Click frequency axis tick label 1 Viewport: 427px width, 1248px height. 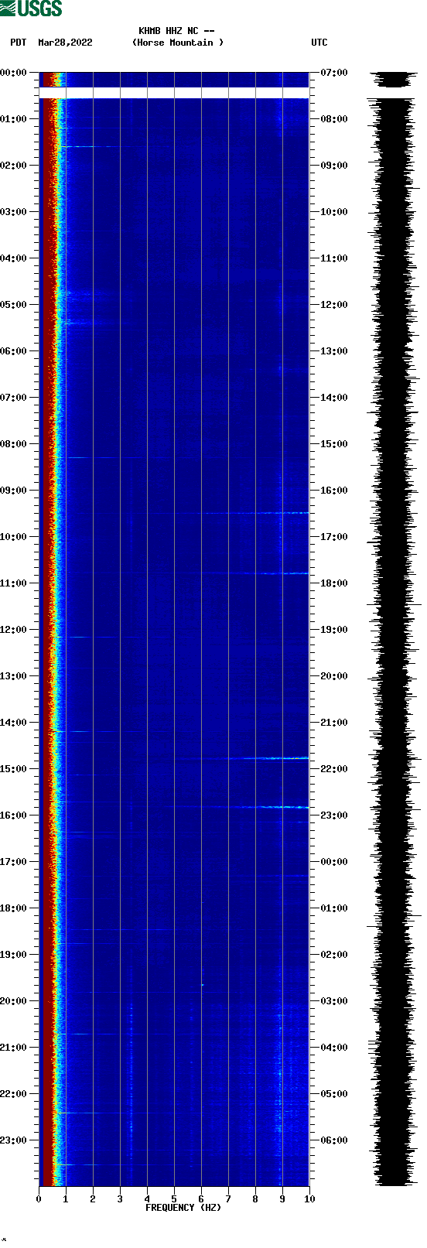(66, 1199)
